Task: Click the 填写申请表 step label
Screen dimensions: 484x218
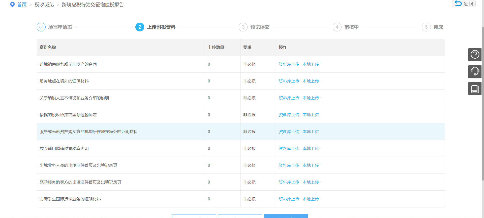Action: [x=60, y=27]
